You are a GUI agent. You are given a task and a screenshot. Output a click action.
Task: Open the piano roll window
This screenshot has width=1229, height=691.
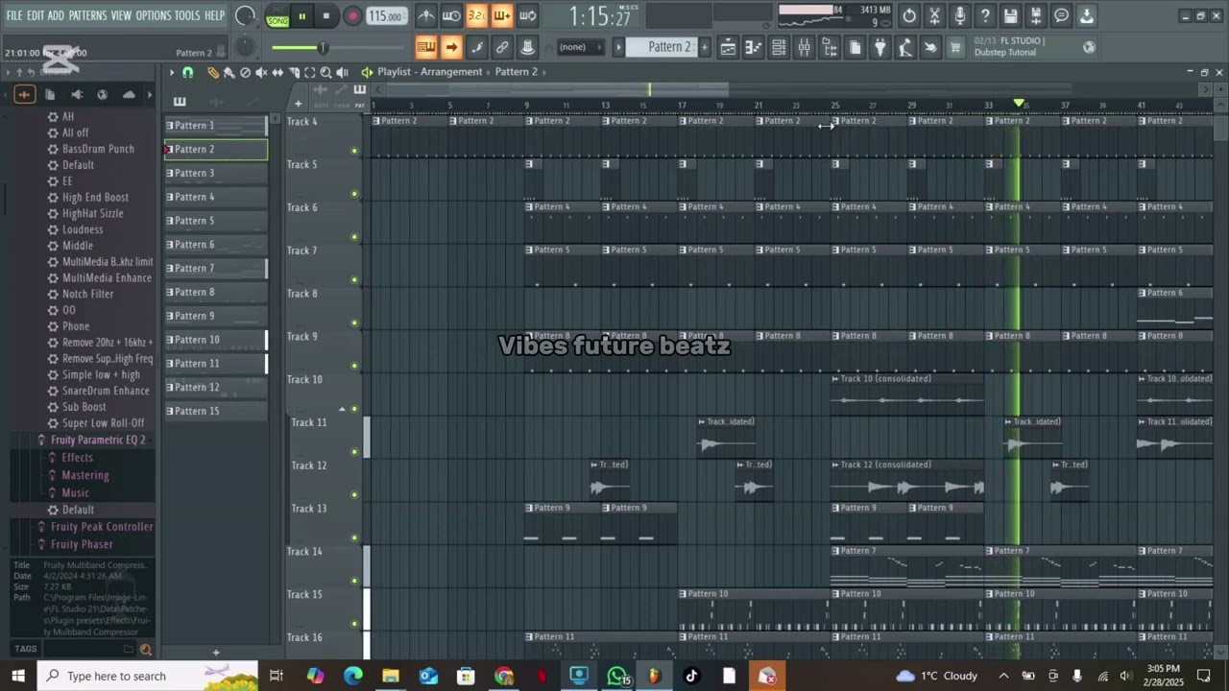click(754, 47)
